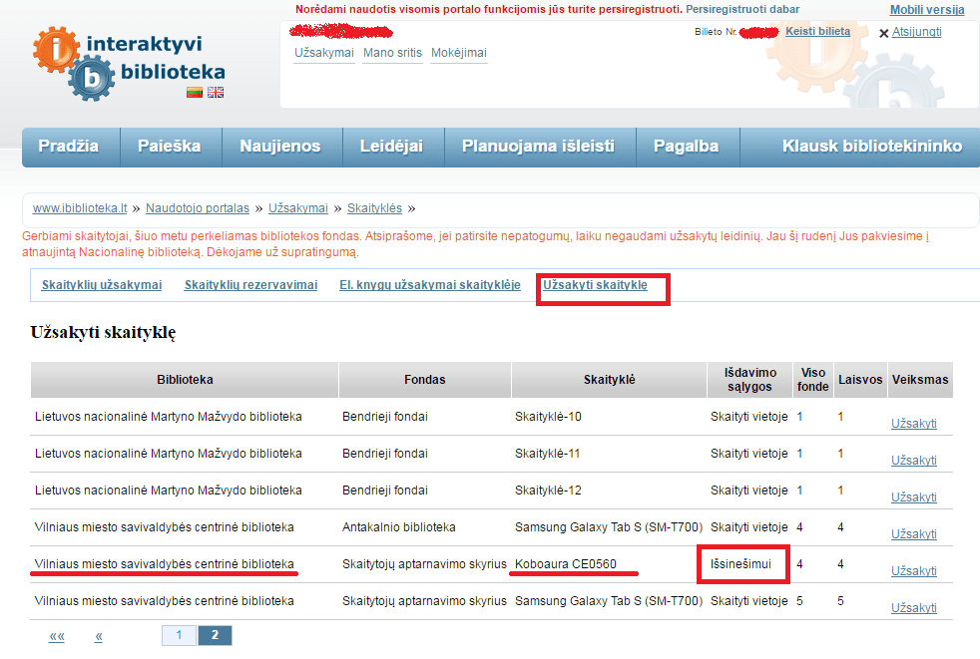
Task: Order the Antakalnio biblioteka Samsung tablet
Action: (x=914, y=534)
